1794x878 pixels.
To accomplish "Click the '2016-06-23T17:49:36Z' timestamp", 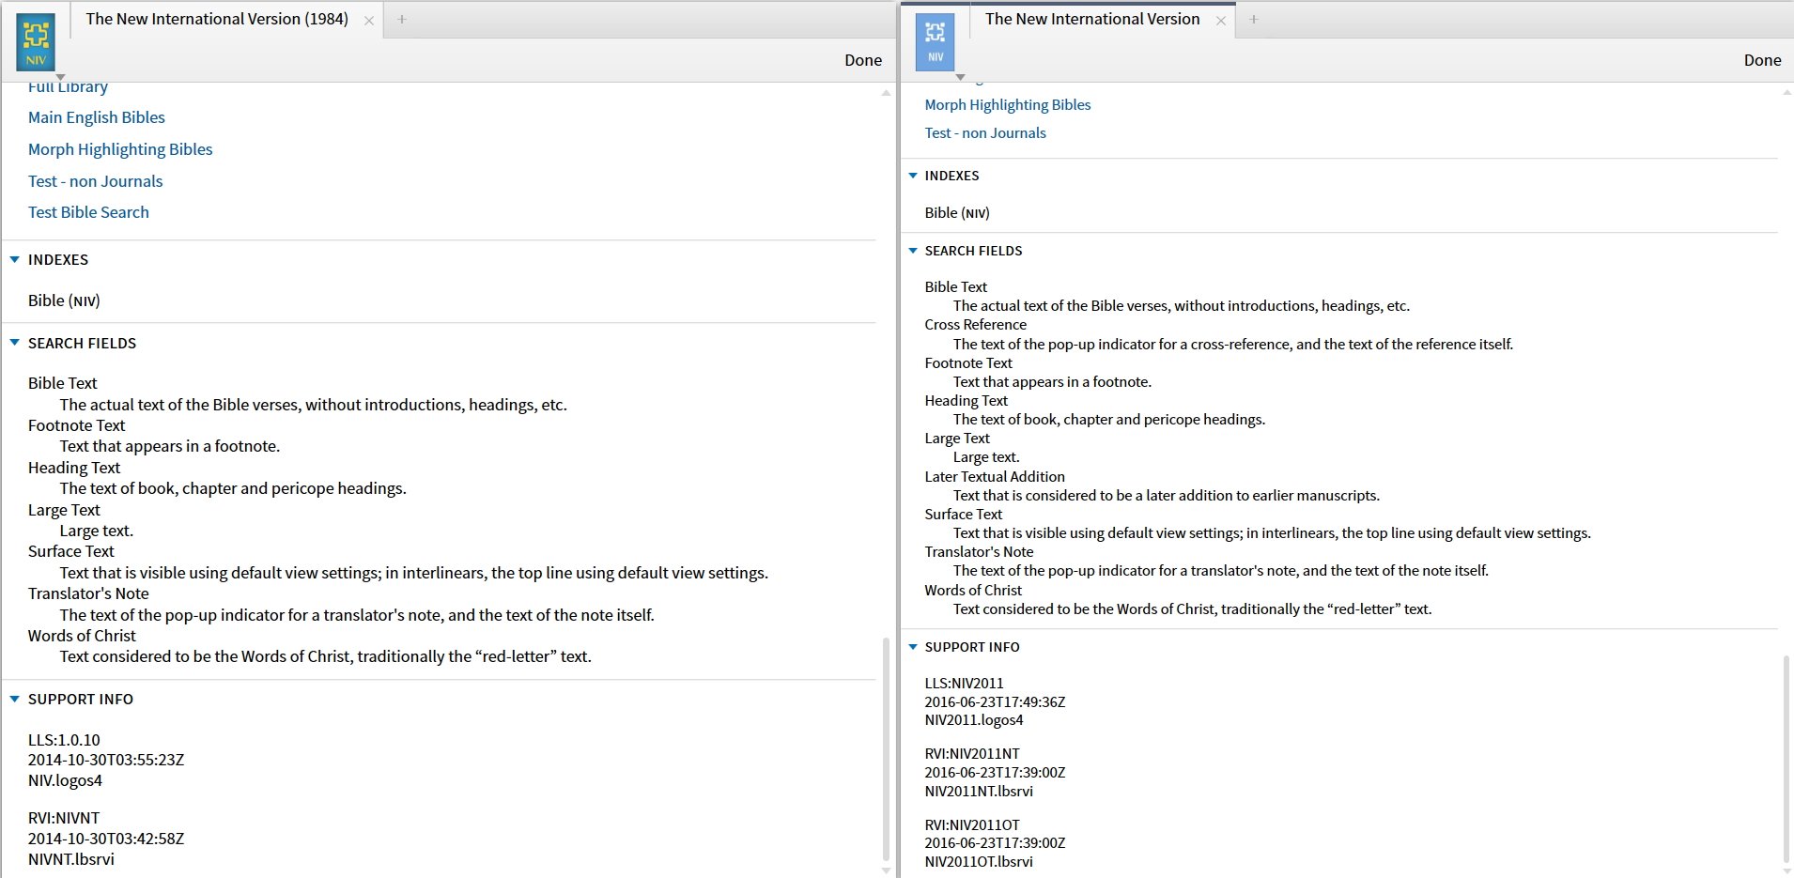I will tap(995, 702).
